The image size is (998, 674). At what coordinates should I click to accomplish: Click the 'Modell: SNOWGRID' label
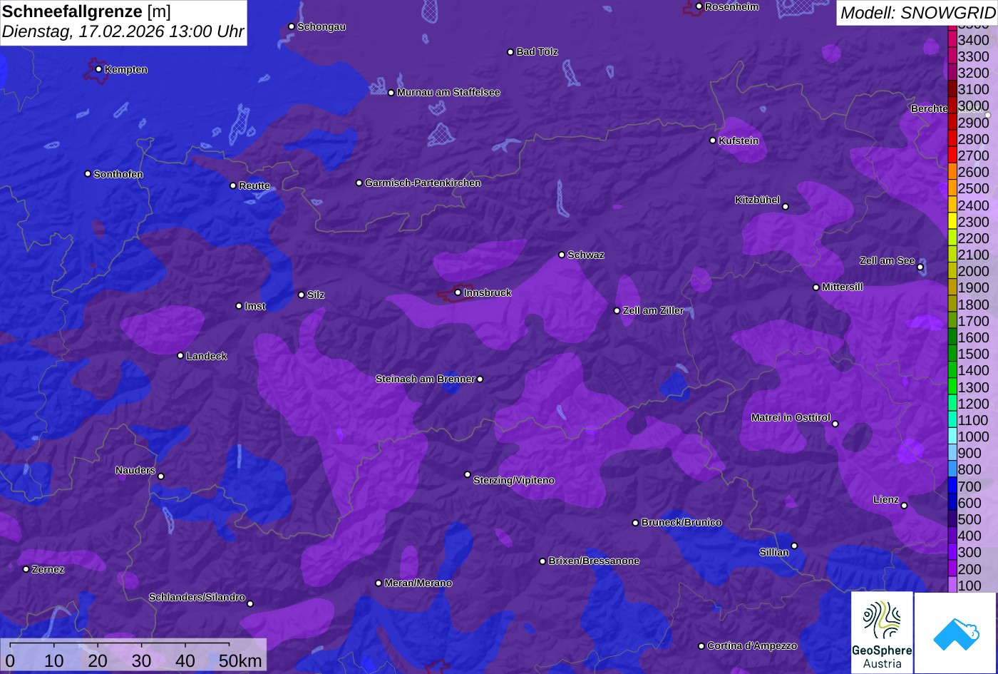click(x=917, y=13)
